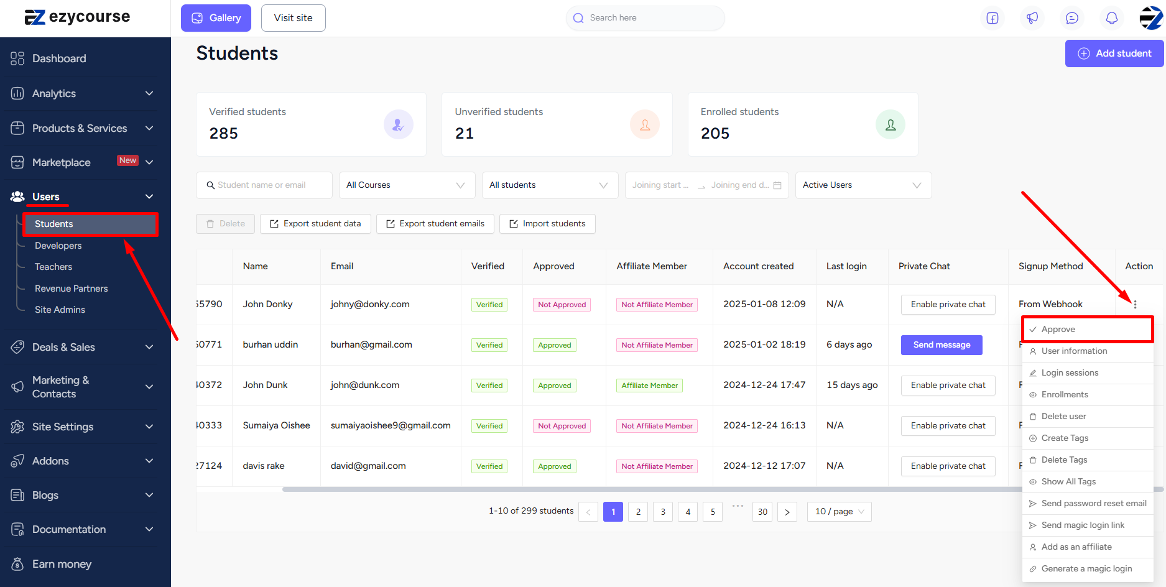1166x587 pixels.
Task: Open the profile avatar menu
Action: pyautogui.click(x=1151, y=18)
